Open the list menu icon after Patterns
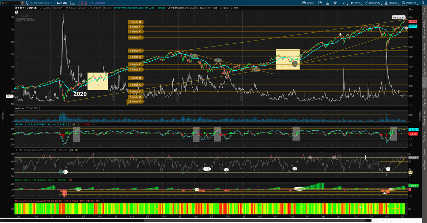The width and height of the screenshot is (427, 223). [x=423, y=3]
